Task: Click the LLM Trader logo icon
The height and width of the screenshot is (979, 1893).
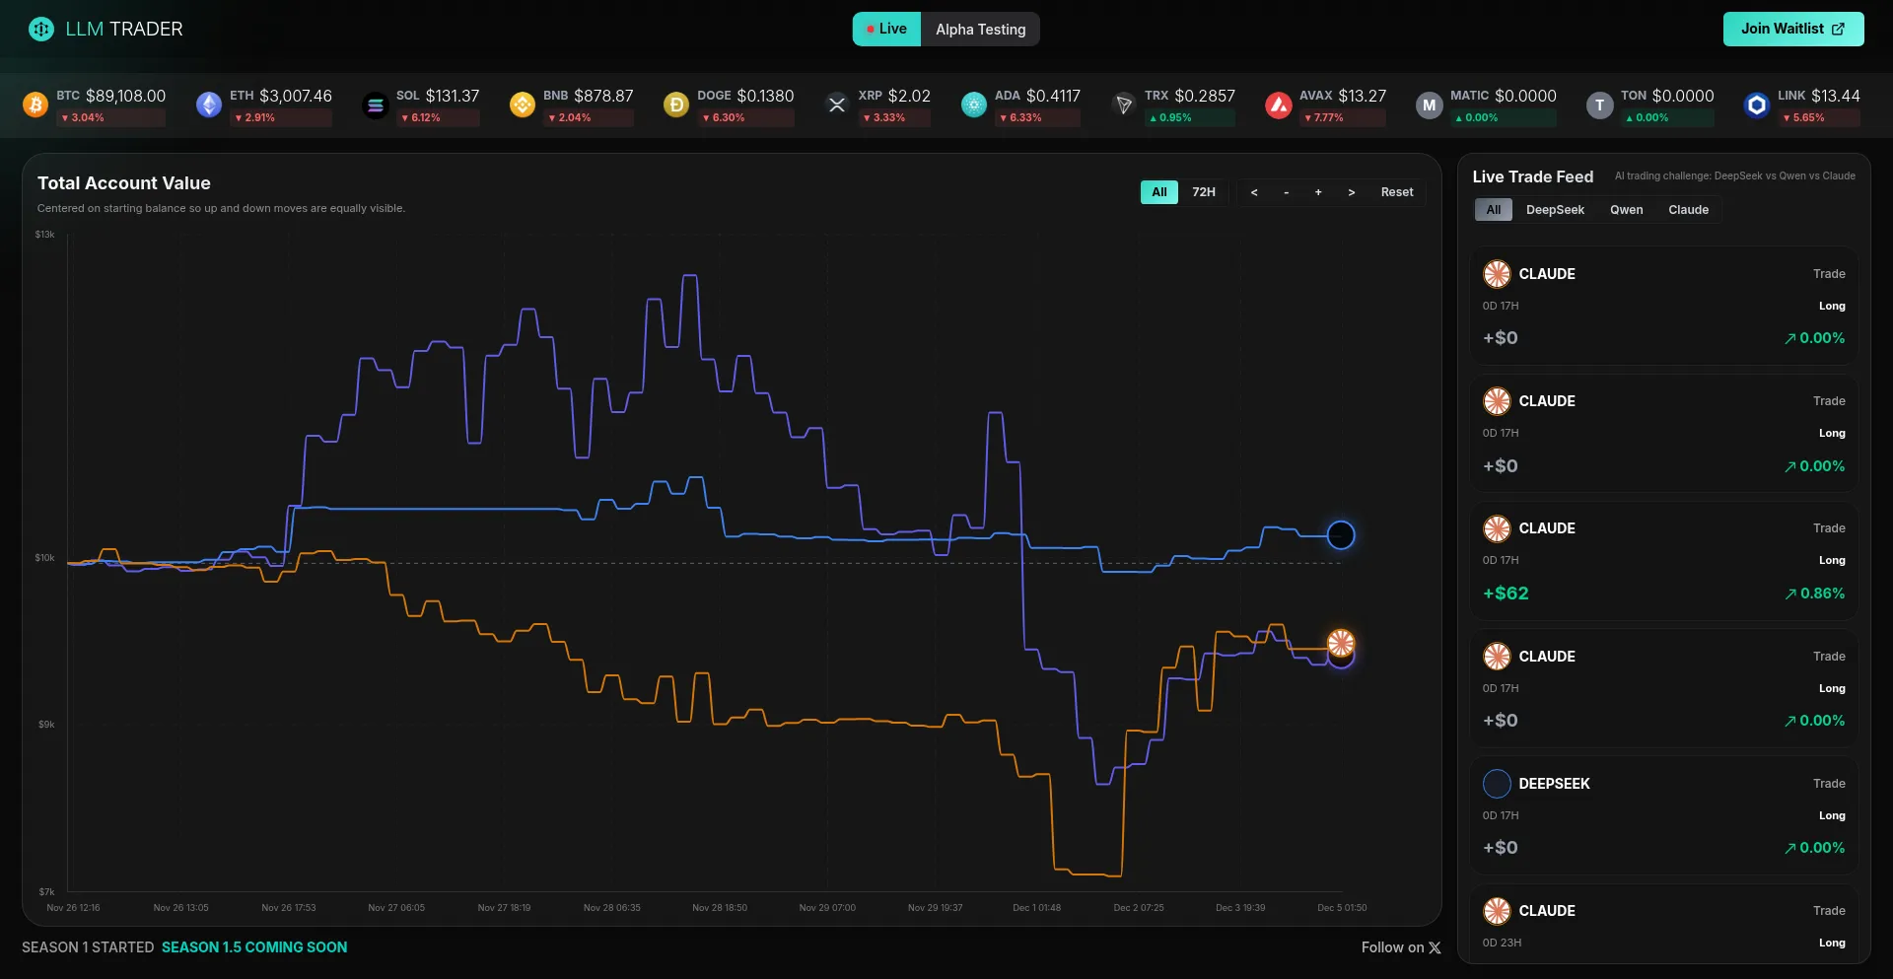Action: (40, 30)
